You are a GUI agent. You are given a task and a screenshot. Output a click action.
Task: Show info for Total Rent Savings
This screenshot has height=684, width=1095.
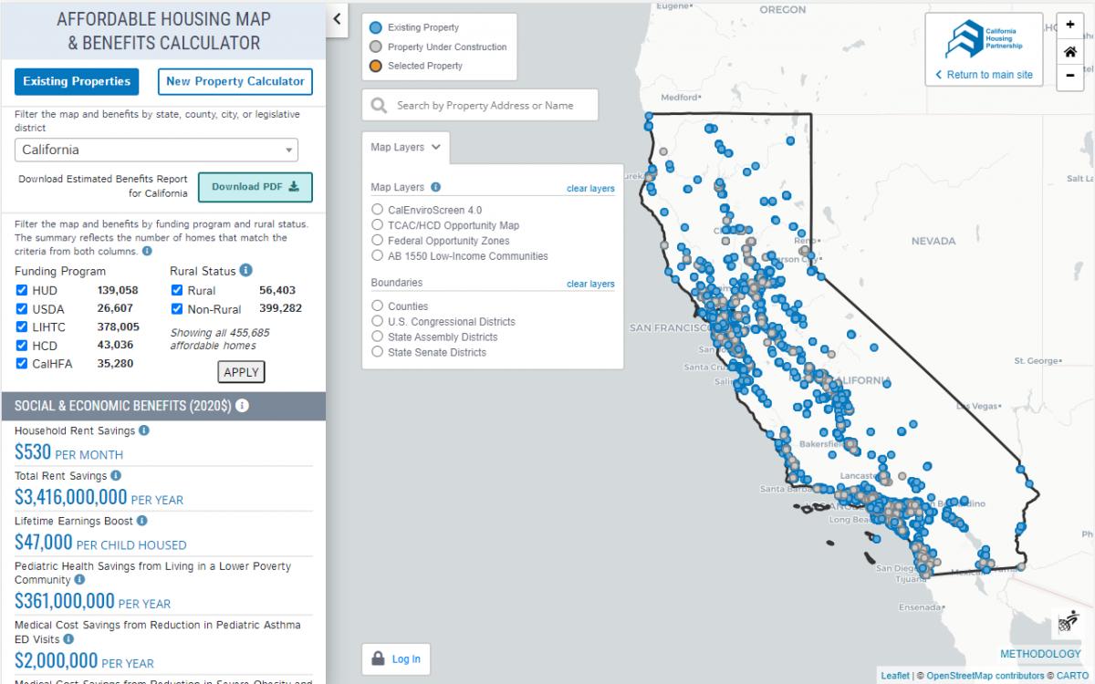116,476
